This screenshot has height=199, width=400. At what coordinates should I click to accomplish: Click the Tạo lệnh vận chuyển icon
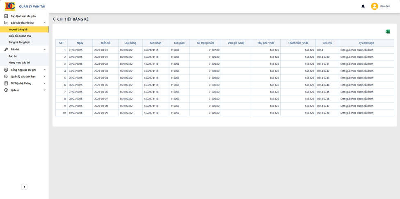[6, 16]
